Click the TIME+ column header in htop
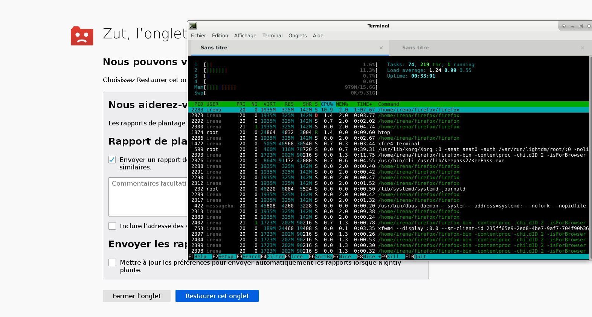Image resolution: width=592 pixels, height=317 pixels. [x=365, y=104]
